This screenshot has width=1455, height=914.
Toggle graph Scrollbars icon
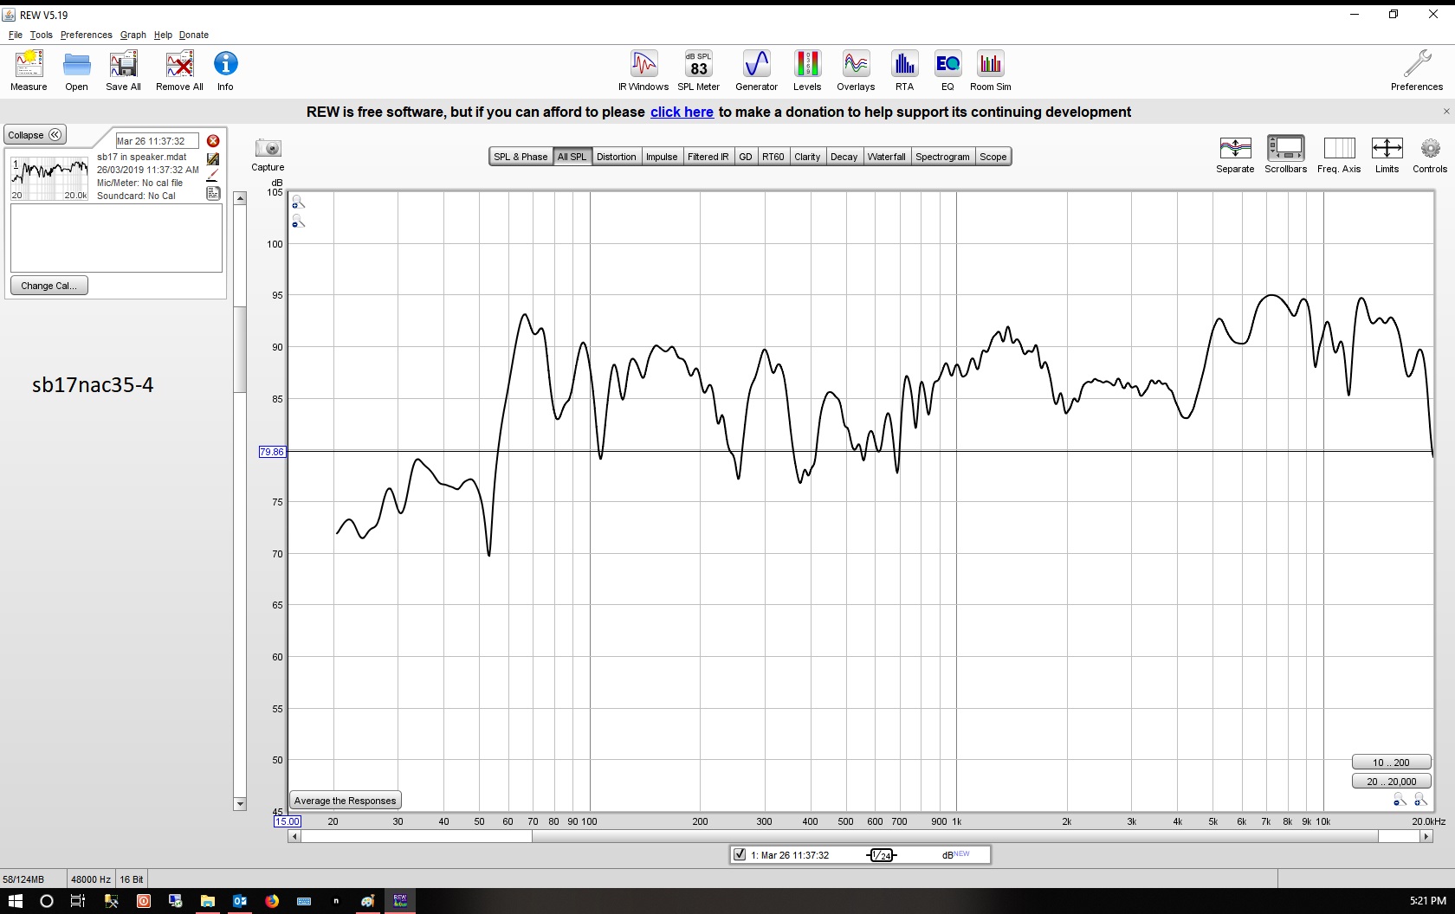[1285, 148]
